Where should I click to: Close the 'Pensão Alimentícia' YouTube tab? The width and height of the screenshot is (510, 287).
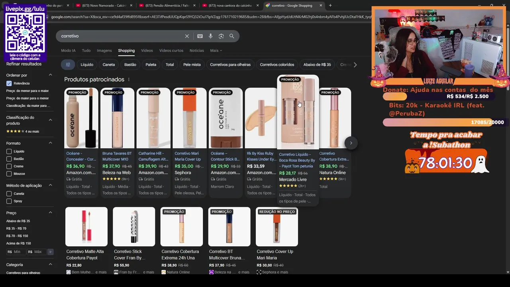click(x=194, y=6)
